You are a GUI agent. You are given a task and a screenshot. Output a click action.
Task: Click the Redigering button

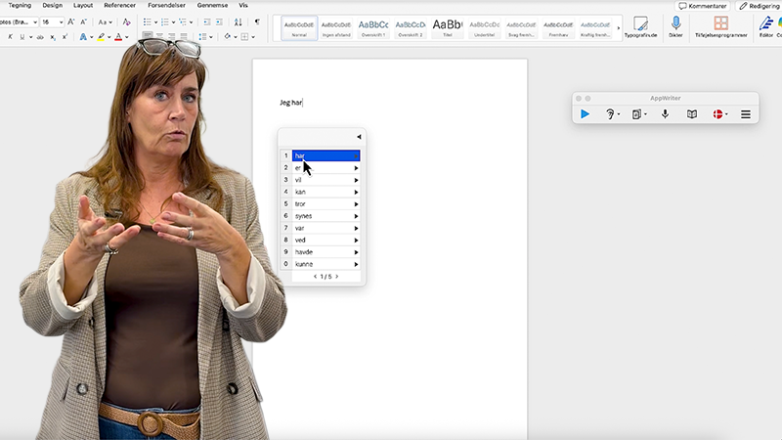point(759,6)
